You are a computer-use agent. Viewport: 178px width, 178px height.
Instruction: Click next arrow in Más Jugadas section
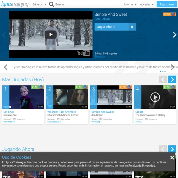(172, 80)
